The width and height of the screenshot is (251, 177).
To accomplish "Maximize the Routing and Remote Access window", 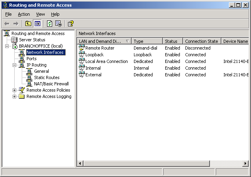I will [x=238, y=5].
